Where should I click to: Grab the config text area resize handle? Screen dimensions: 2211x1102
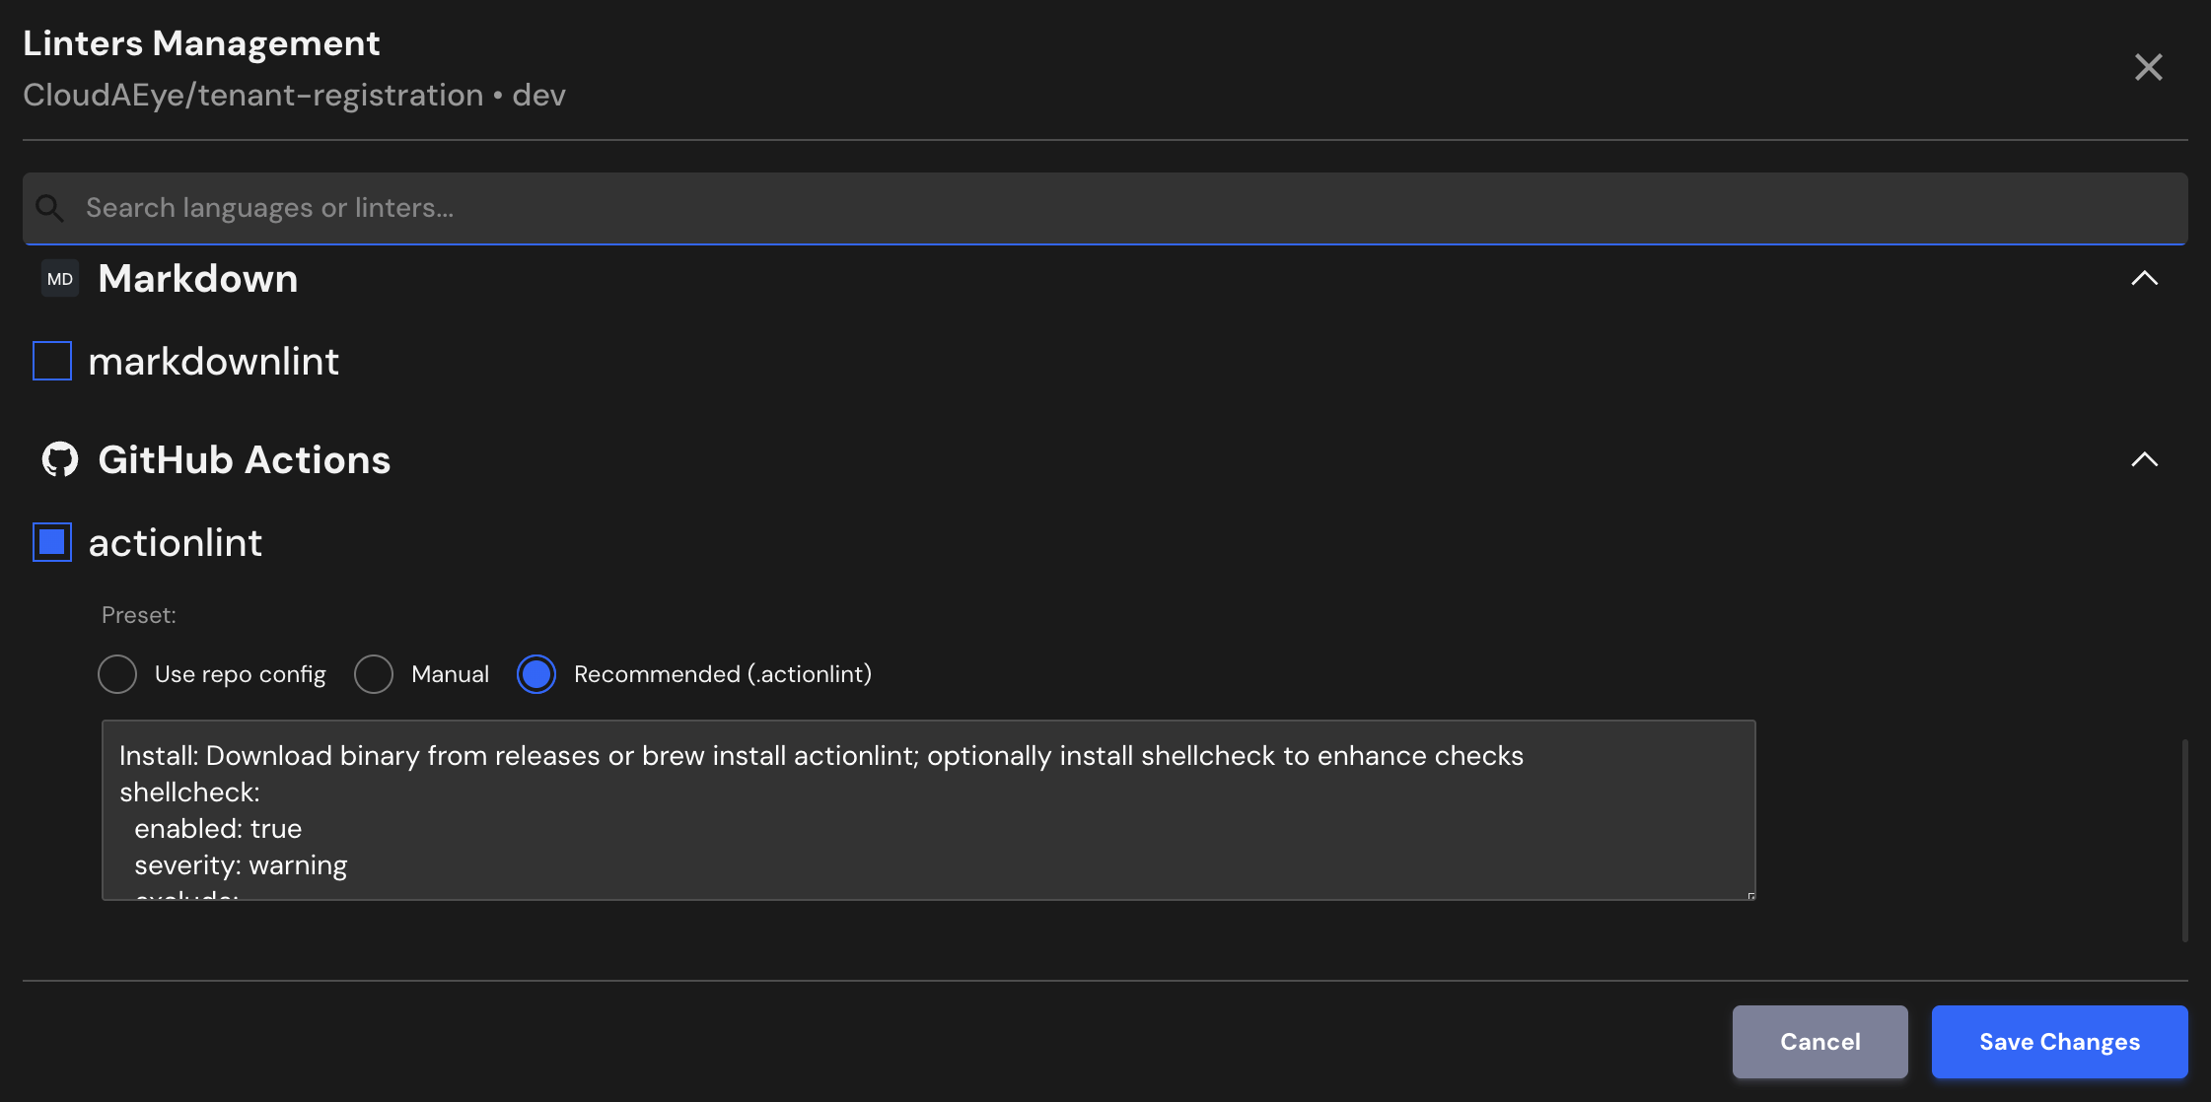click(x=1750, y=895)
